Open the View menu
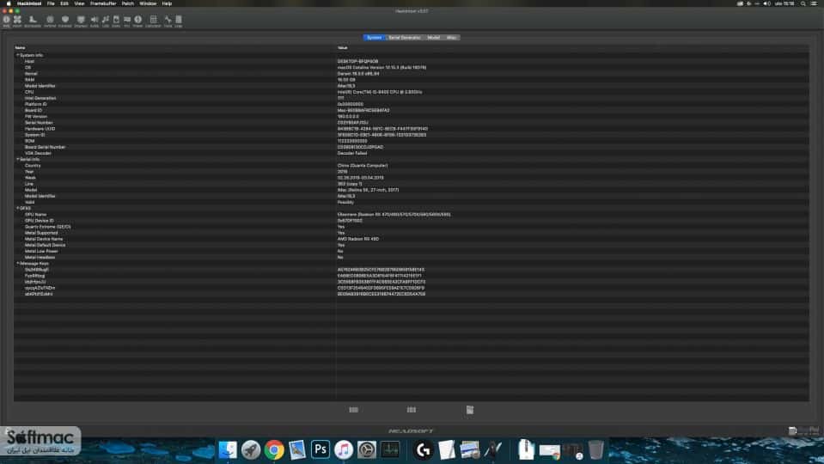Image resolution: width=824 pixels, height=464 pixels. click(x=79, y=3)
